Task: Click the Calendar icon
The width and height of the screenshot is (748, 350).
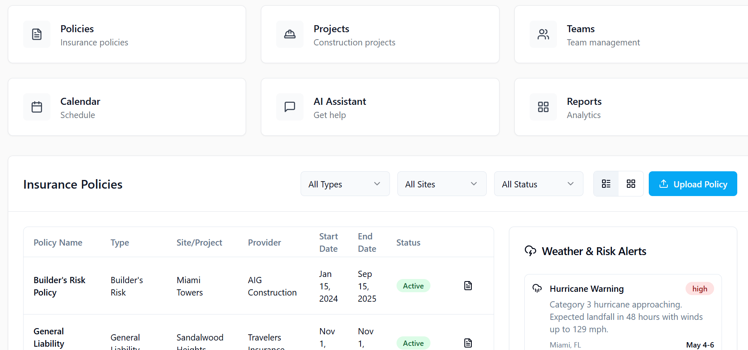Action: [x=37, y=107]
